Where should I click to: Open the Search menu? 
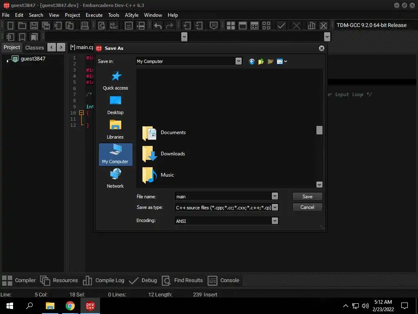pyautogui.click(x=36, y=15)
